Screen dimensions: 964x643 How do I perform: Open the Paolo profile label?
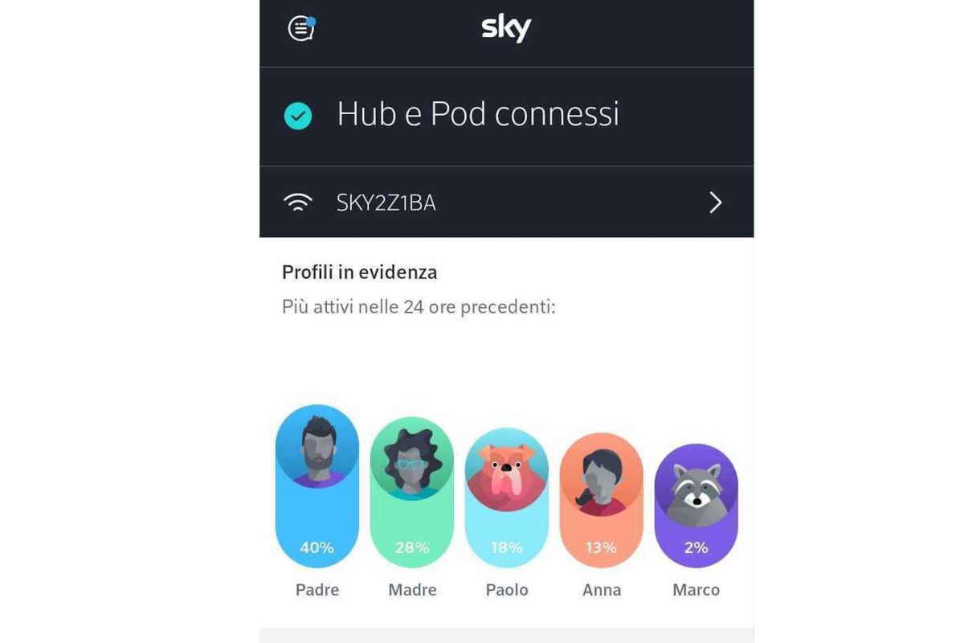pos(507,590)
